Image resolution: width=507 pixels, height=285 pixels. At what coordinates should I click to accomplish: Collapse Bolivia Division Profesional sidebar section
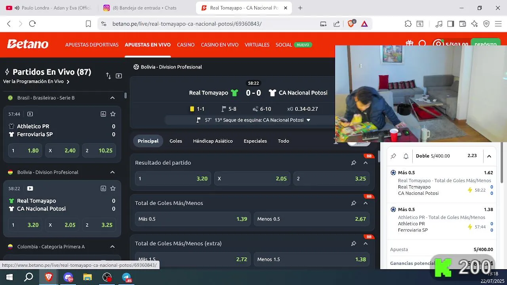112,172
